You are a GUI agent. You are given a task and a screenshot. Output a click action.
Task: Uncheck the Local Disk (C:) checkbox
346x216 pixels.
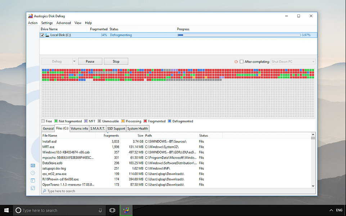pos(42,35)
